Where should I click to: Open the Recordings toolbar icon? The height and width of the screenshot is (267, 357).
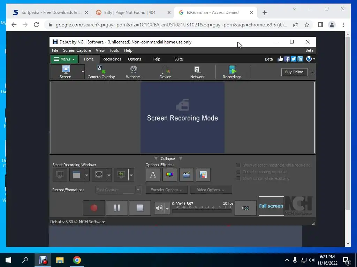click(x=232, y=72)
